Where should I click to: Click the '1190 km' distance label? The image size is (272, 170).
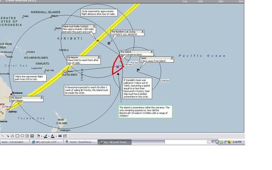164,81
